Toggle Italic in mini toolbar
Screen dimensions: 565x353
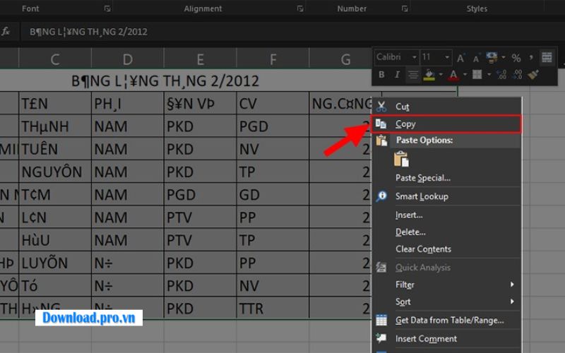(397, 75)
